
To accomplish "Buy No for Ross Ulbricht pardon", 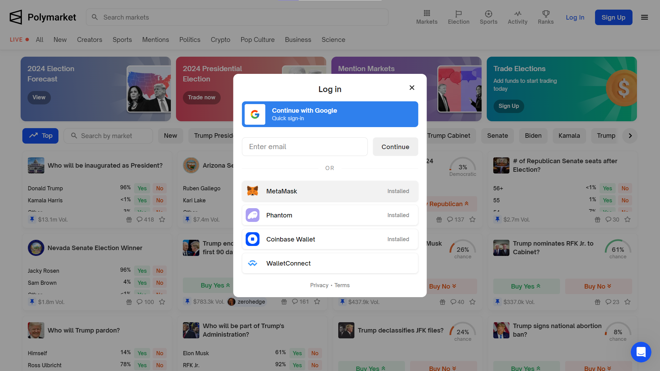I will tap(159, 365).
